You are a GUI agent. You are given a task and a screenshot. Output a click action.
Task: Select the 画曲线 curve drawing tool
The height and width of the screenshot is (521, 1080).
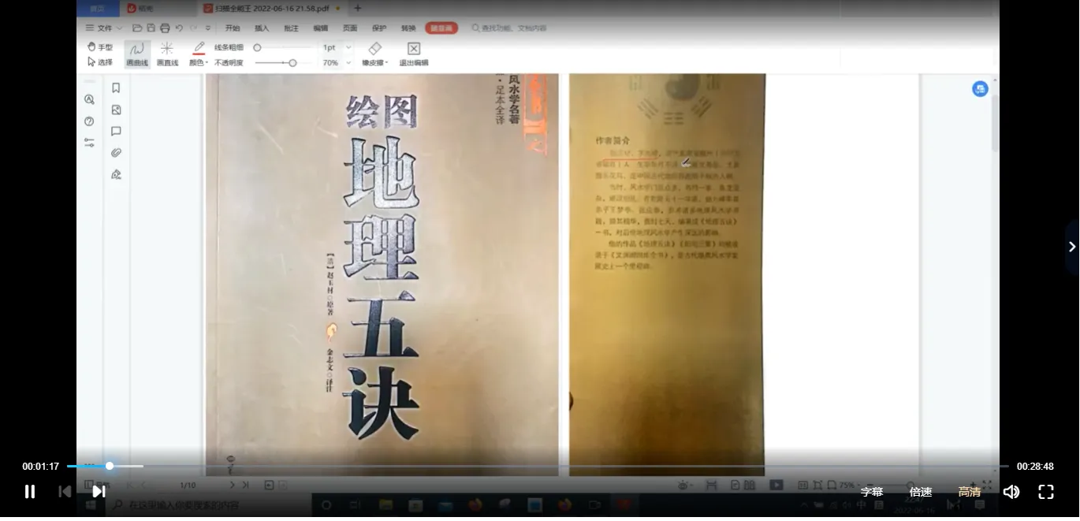(137, 54)
